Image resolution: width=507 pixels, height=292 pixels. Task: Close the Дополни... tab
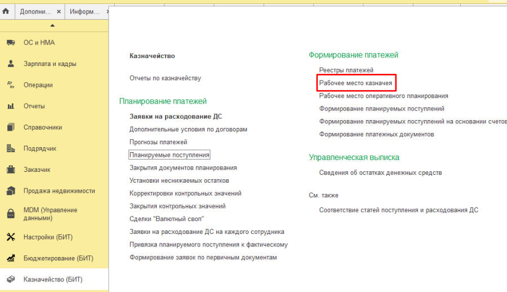pyautogui.click(x=59, y=12)
